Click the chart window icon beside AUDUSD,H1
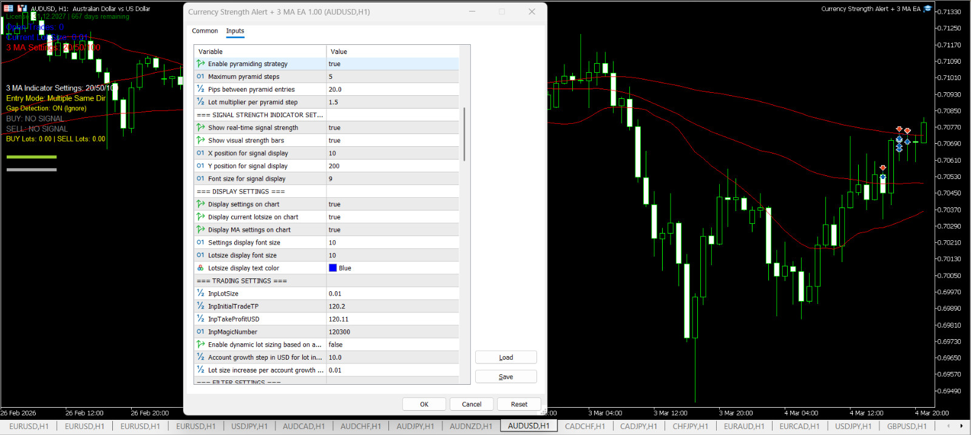 click(x=22, y=8)
